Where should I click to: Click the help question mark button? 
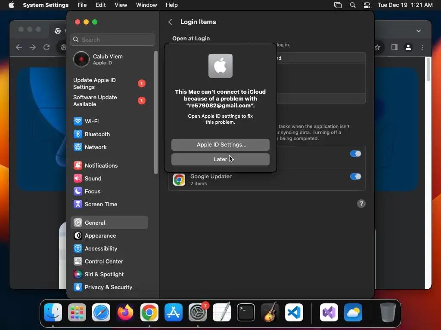[361, 204]
